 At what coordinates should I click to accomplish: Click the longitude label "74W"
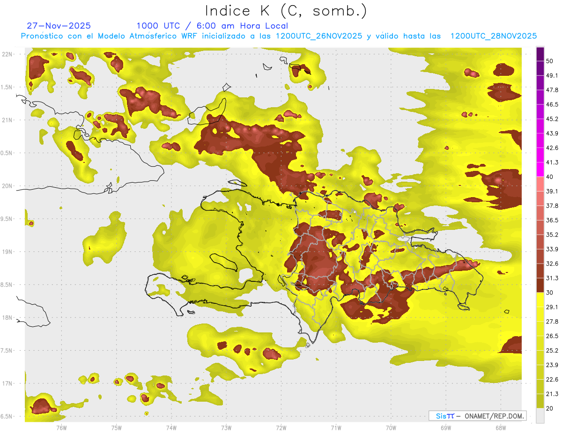click(171, 428)
